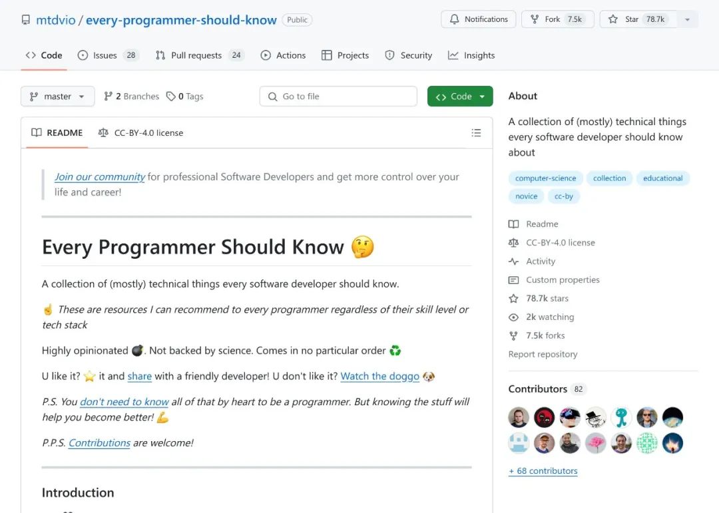Star the repository with the Star button
Viewport: 719px width, 513px height.
point(638,19)
